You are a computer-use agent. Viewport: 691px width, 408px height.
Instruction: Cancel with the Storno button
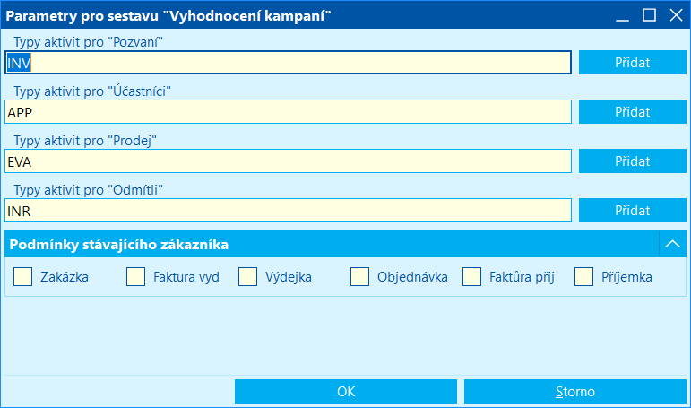(574, 392)
